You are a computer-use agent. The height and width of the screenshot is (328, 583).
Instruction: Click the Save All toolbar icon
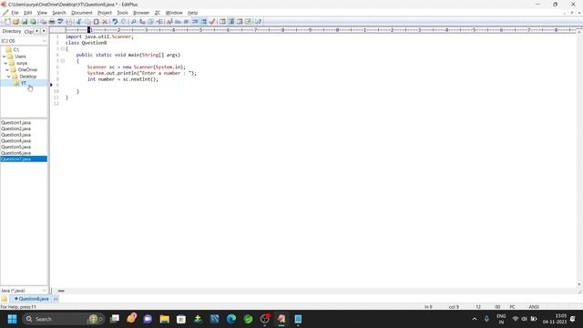point(33,22)
